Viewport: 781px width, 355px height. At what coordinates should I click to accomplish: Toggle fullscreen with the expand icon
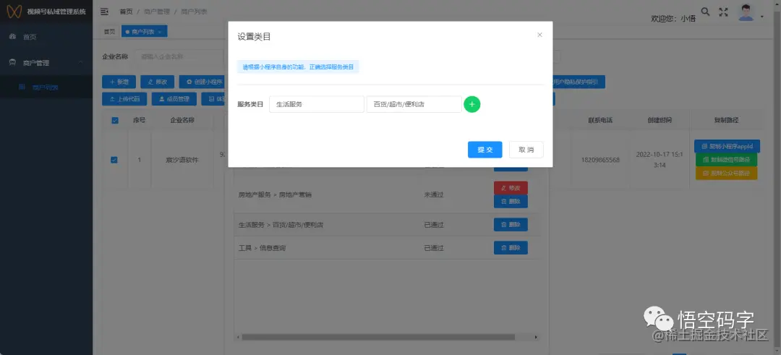click(723, 12)
